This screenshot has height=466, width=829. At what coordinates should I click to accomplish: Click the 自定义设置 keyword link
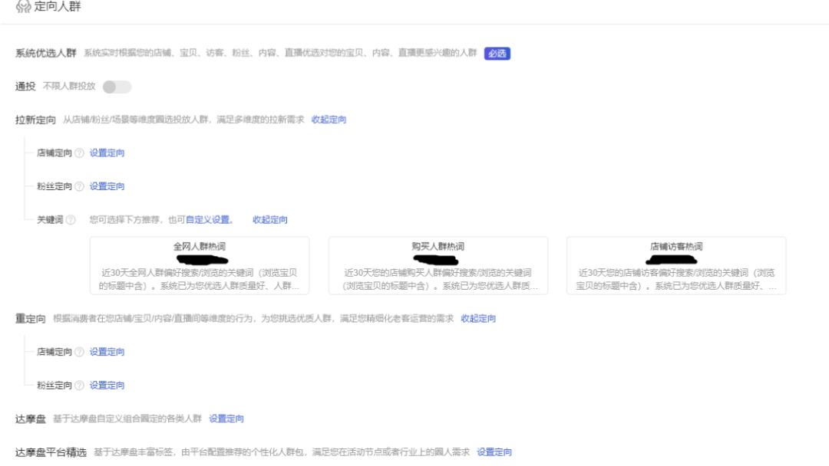tap(209, 220)
